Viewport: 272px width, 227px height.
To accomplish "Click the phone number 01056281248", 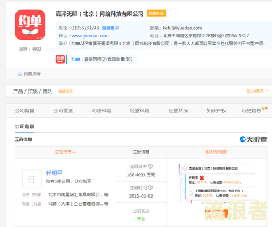I will pos(85,28).
